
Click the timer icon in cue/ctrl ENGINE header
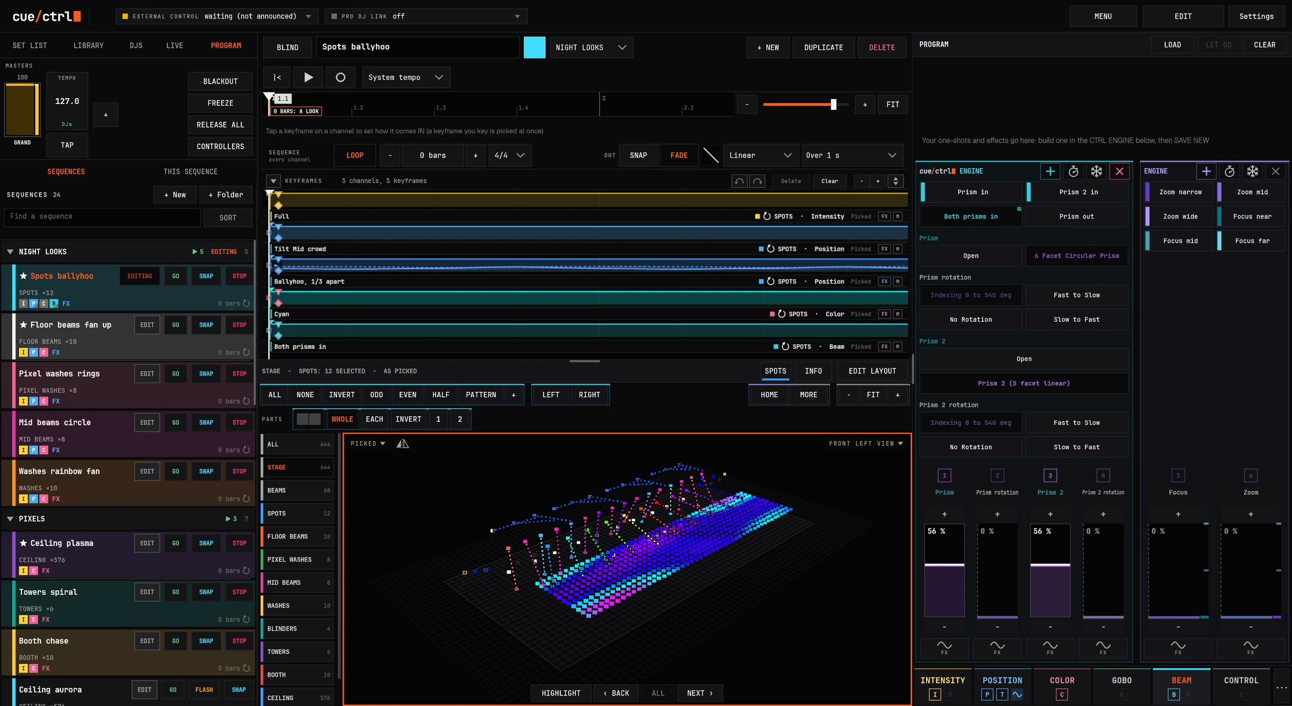click(x=1073, y=171)
